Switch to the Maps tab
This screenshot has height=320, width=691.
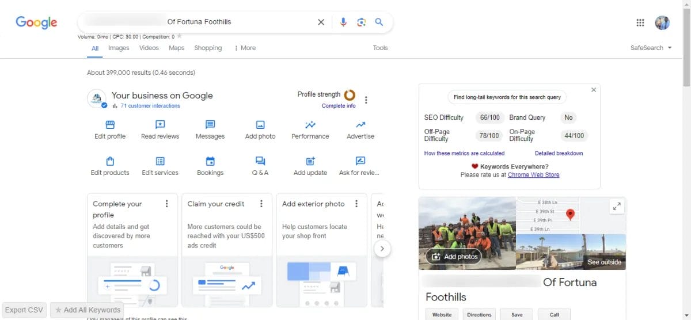pyautogui.click(x=176, y=48)
